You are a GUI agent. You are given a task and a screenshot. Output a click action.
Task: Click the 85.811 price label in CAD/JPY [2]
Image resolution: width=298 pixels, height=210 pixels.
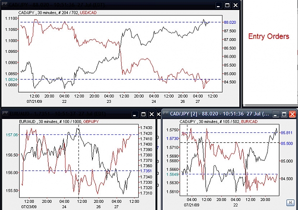(x=287, y=133)
